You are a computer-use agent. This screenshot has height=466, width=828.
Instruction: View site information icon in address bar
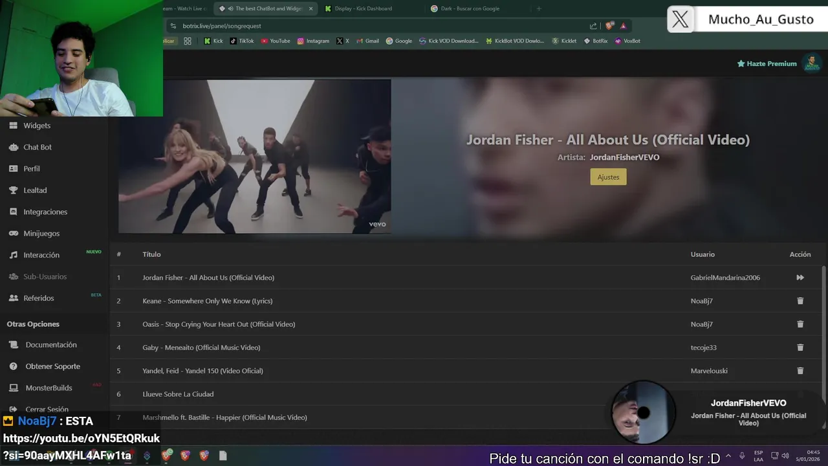tap(173, 26)
